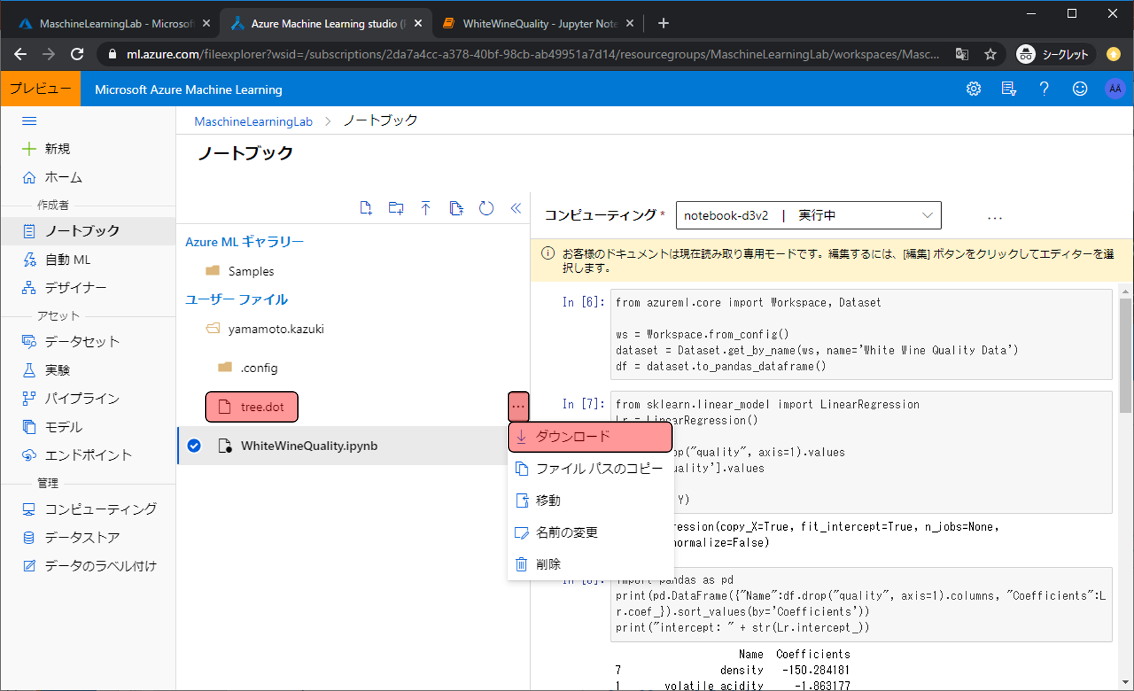Open the help question mark icon
Screen dimensions: 1134x691
point(1044,89)
